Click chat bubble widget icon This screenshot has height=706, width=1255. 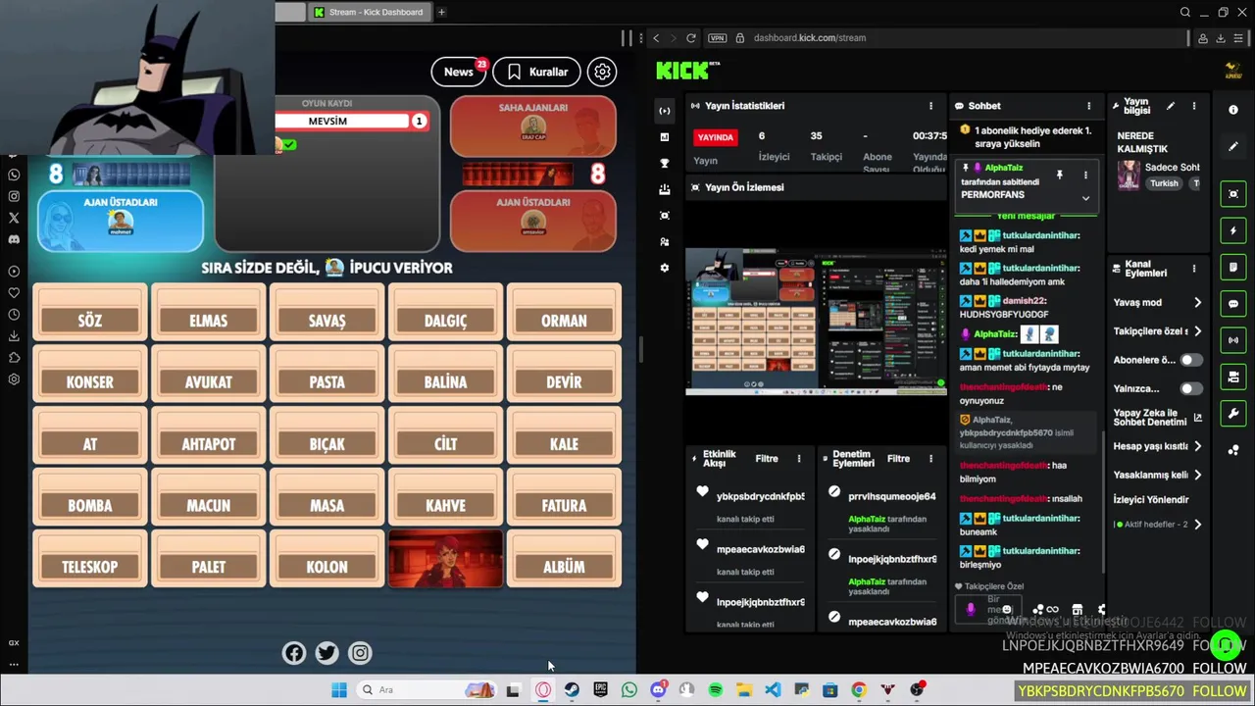[1233, 304]
